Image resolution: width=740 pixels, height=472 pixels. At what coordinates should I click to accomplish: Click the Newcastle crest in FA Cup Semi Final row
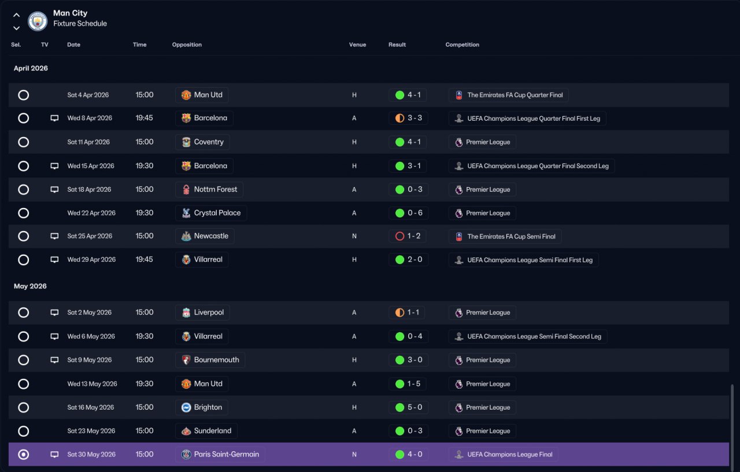tap(186, 236)
